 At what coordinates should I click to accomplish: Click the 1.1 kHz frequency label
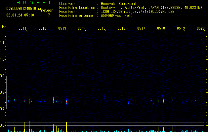pos(3,43)
